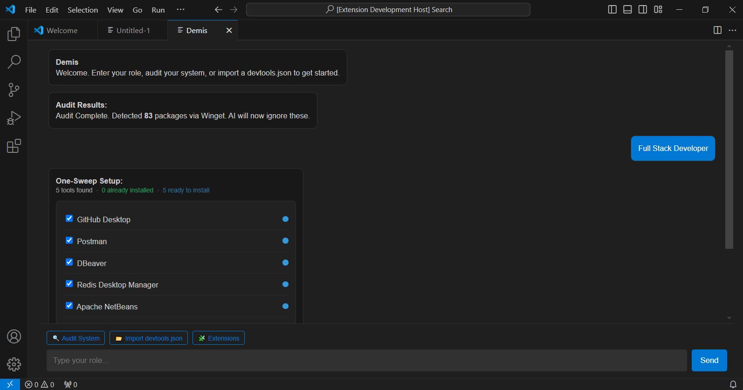The width and height of the screenshot is (743, 390).
Task: Expand the hidden menu bar items ellipsis
Action: tap(181, 10)
